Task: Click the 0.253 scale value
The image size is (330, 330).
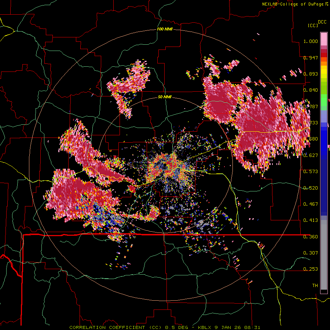Action: point(311,269)
